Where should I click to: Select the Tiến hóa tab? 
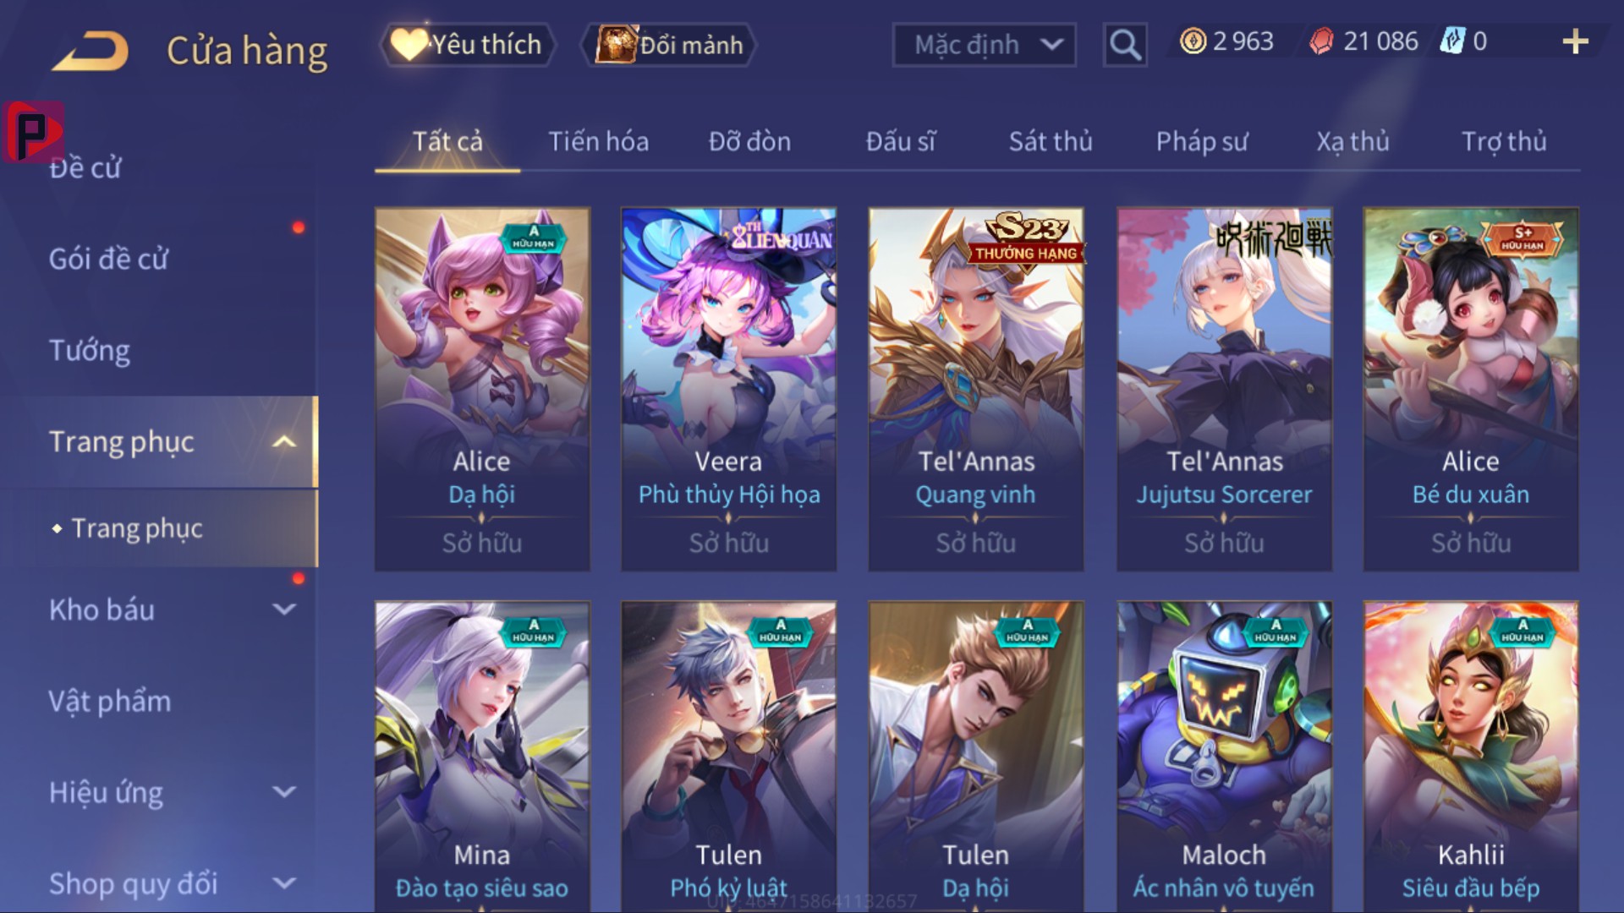[599, 141]
